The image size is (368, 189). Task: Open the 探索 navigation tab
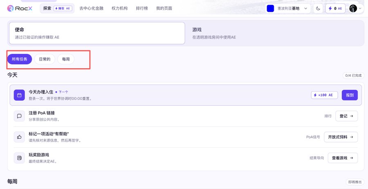pyautogui.click(x=57, y=9)
